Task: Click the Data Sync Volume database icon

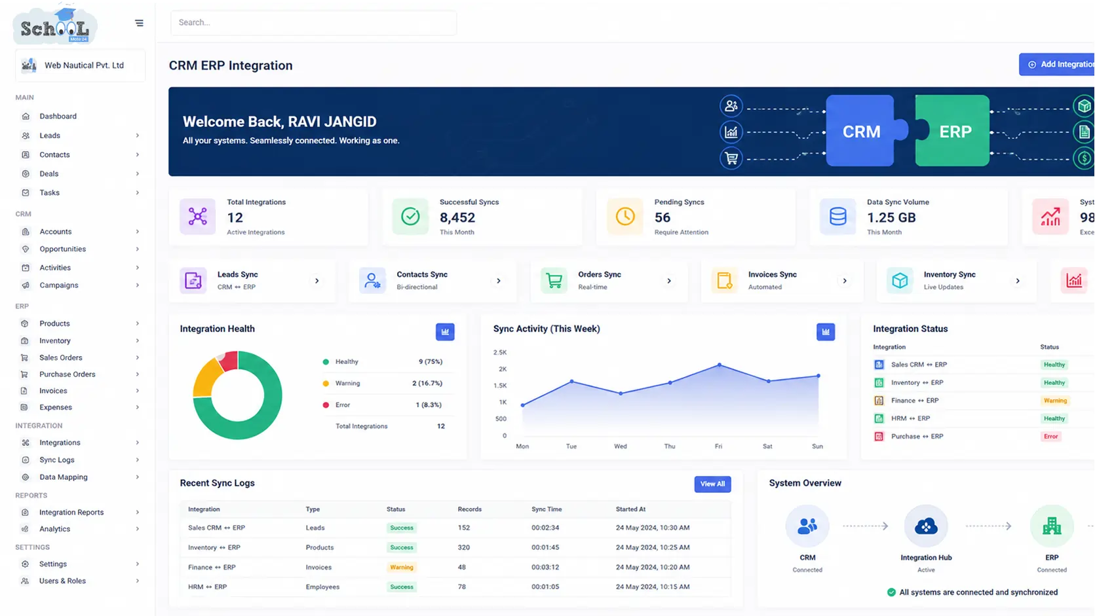Action: (837, 217)
